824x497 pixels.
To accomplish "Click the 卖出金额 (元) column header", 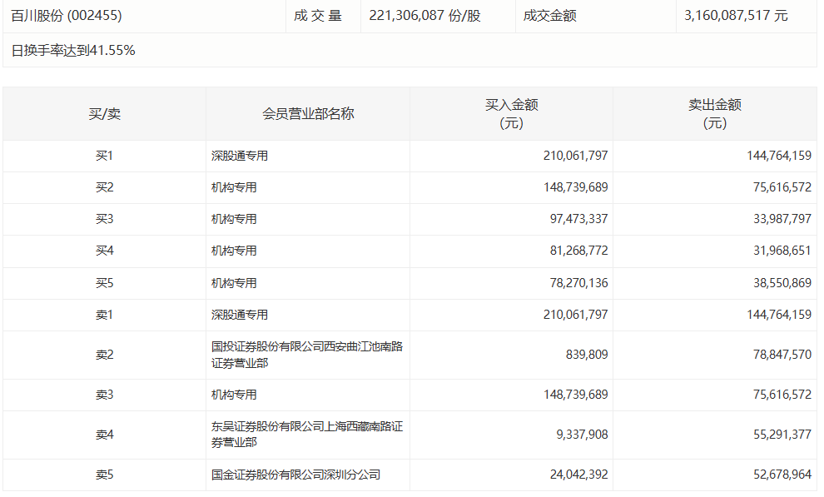I will point(714,114).
